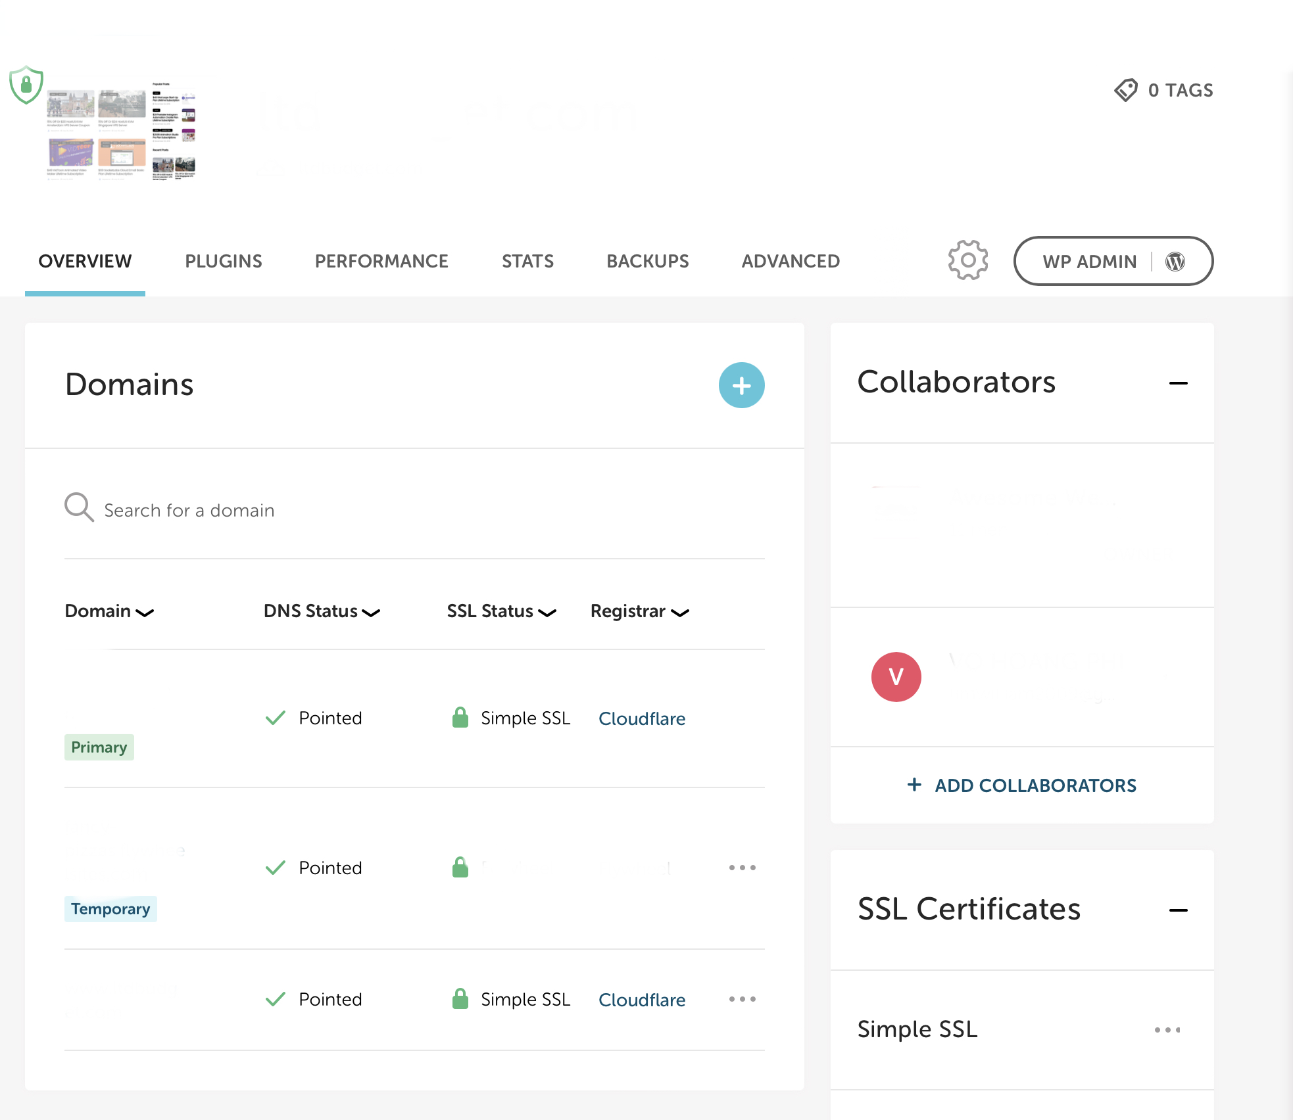This screenshot has width=1293, height=1120.
Task: Click the red V collaborator avatar
Action: tap(896, 677)
